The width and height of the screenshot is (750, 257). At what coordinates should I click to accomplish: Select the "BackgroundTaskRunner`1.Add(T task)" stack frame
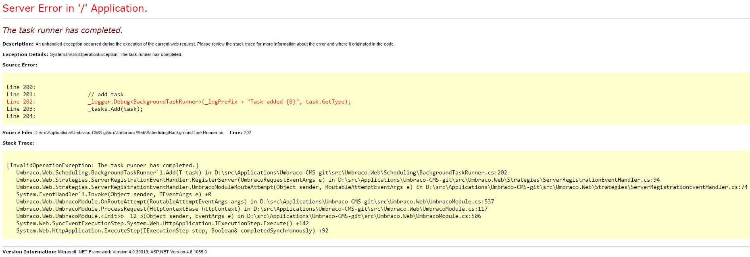(262, 172)
